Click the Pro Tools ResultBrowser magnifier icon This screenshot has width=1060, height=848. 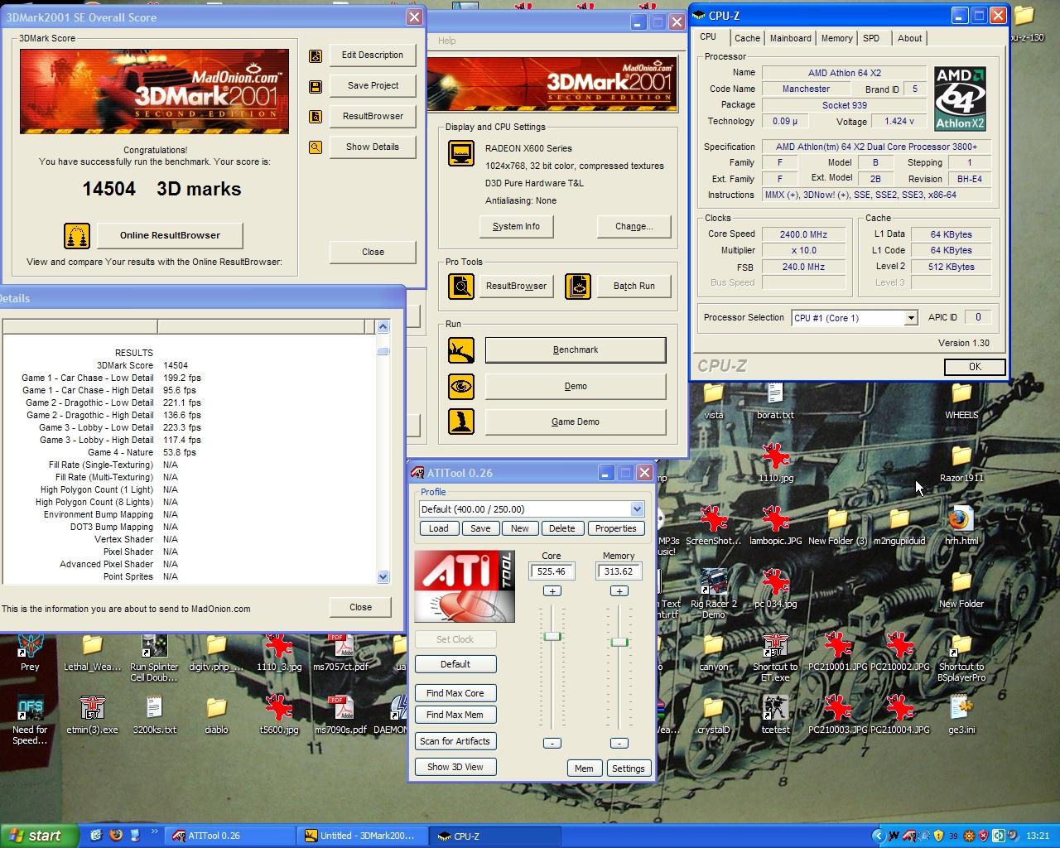click(x=461, y=287)
